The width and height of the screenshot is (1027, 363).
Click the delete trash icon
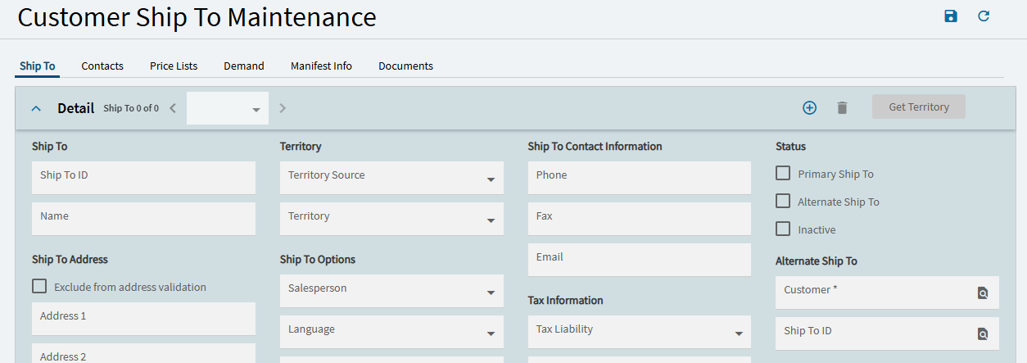tap(842, 107)
